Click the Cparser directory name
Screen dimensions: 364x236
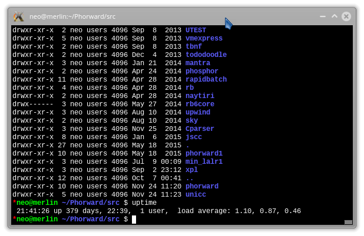coord(200,129)
